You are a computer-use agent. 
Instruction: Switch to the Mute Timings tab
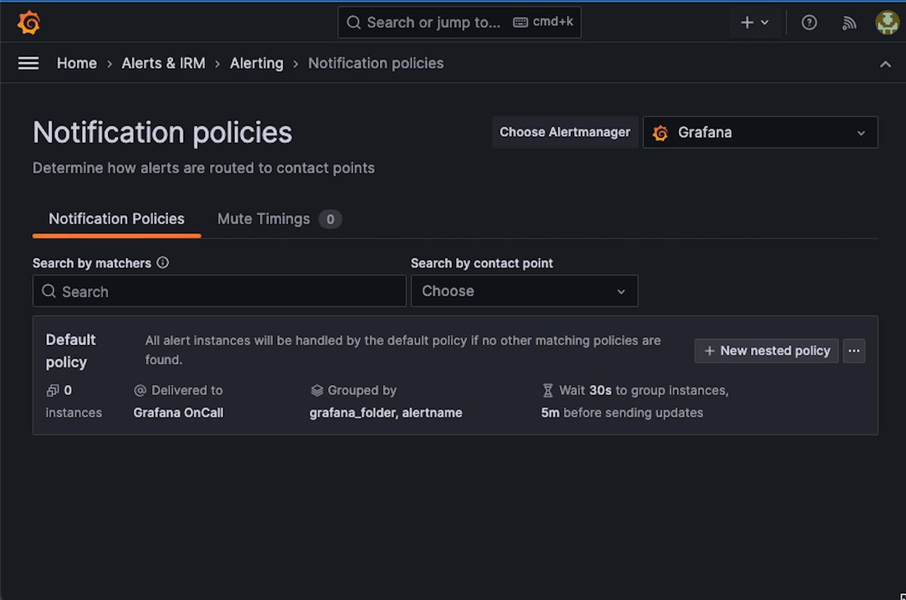280,219
